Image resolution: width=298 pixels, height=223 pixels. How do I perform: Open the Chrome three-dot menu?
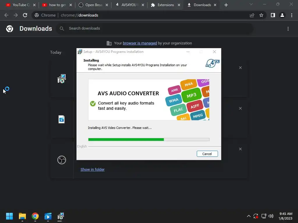tap(292, 15)
